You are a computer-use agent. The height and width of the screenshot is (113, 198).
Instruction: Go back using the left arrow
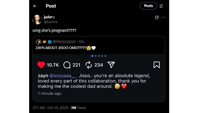(35, 6)
